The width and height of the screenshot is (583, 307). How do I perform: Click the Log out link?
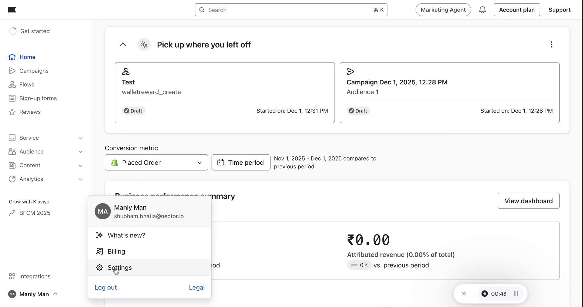pos(106,288)
